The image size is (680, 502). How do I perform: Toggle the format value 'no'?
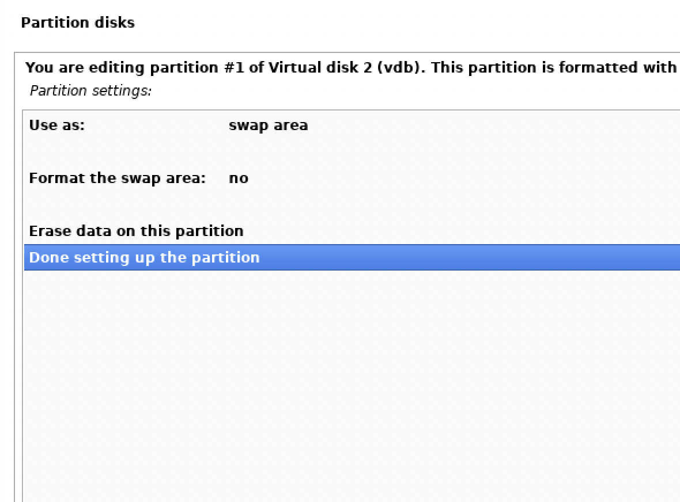tap(239, 178)
